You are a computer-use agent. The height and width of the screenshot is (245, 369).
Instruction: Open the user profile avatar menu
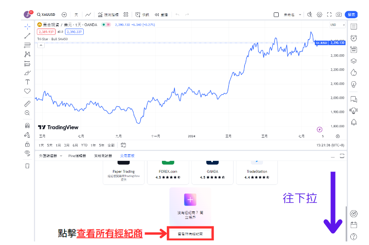tap(28, 15)
